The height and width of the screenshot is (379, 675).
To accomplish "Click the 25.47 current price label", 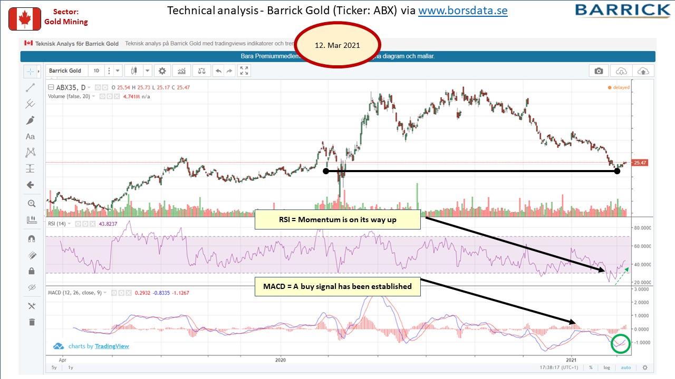I will [x=640, y=163].
